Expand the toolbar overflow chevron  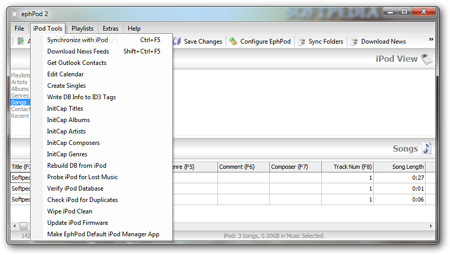(431, 39)
